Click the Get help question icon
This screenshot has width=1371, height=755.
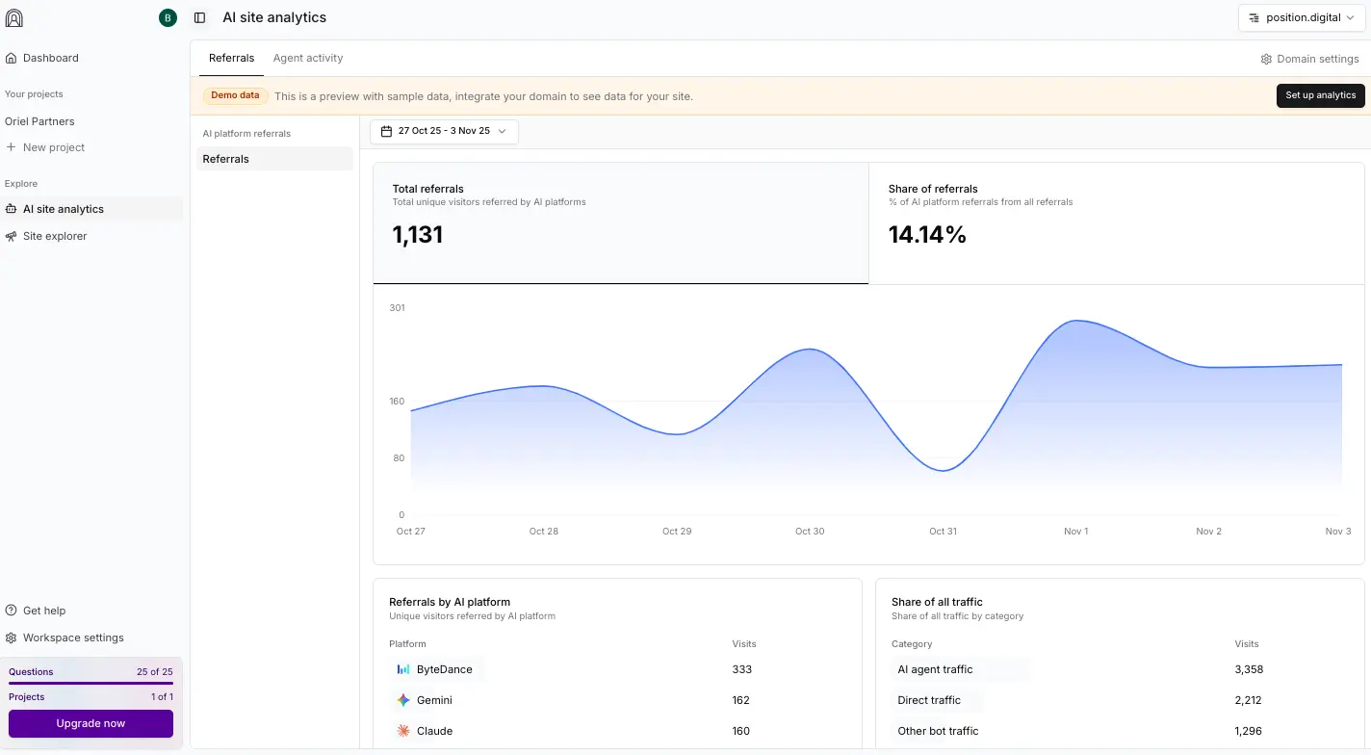click(12, 611)
